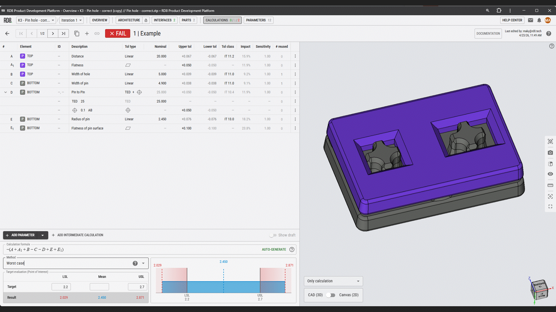This screenshot has height=312, width=556.
Task: Toggle the Show draft switch
Action: (273, 235)
